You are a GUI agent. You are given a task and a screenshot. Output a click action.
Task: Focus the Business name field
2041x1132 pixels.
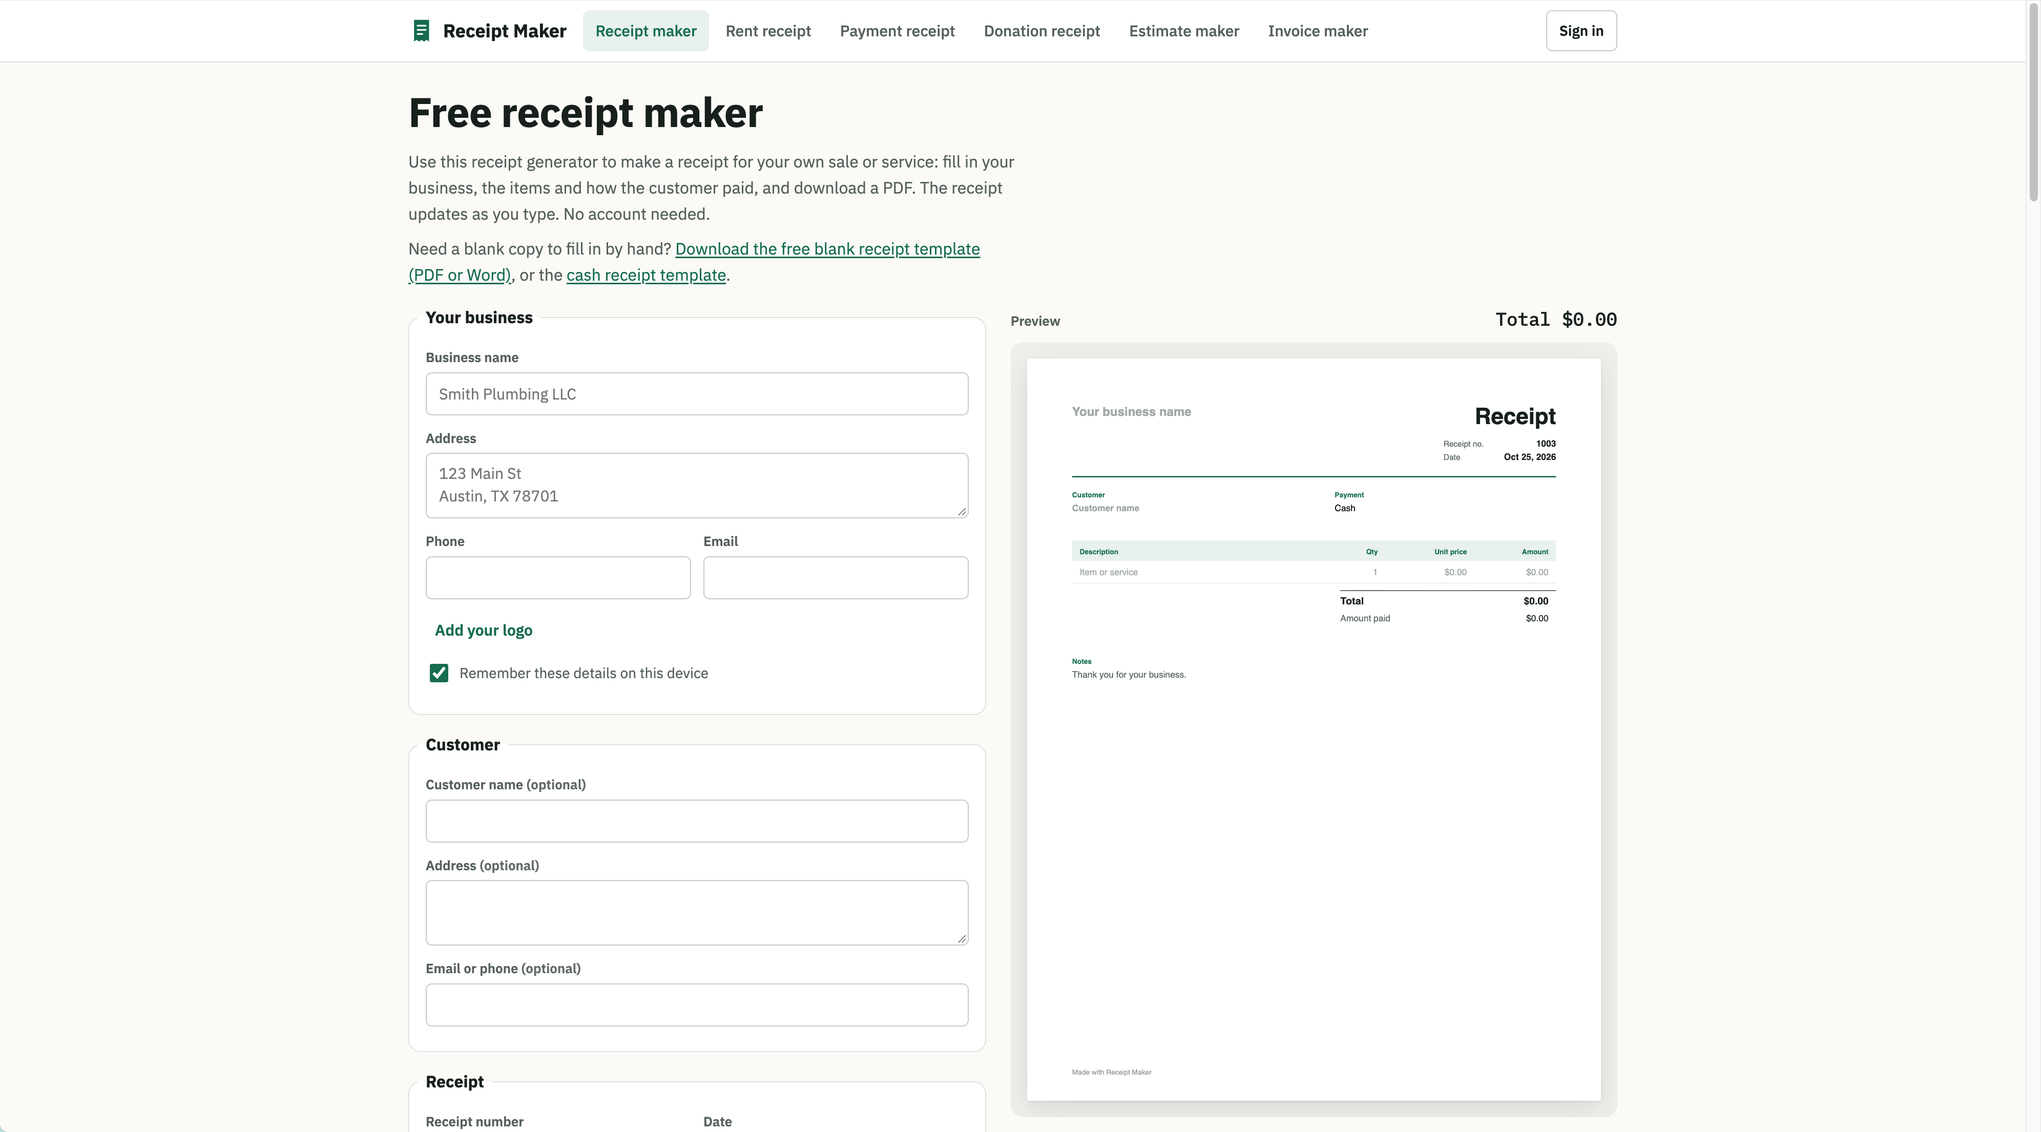click(x=696, y=394)
